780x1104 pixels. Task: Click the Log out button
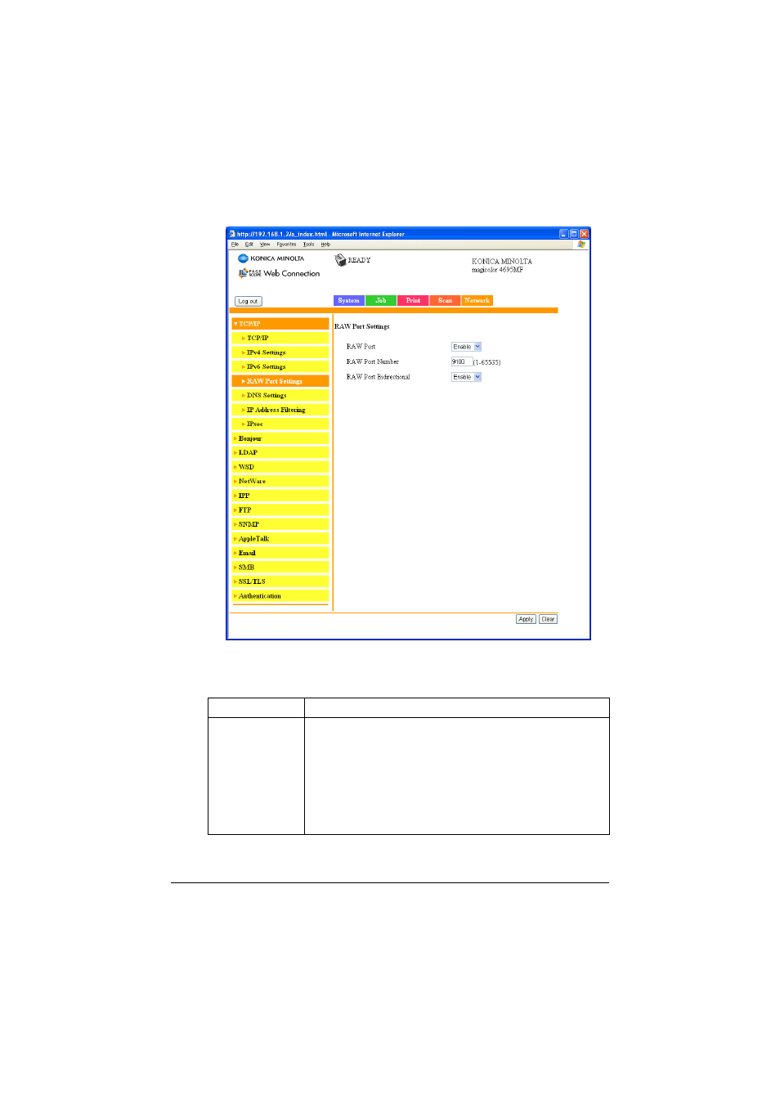click(x=249, y=301)
